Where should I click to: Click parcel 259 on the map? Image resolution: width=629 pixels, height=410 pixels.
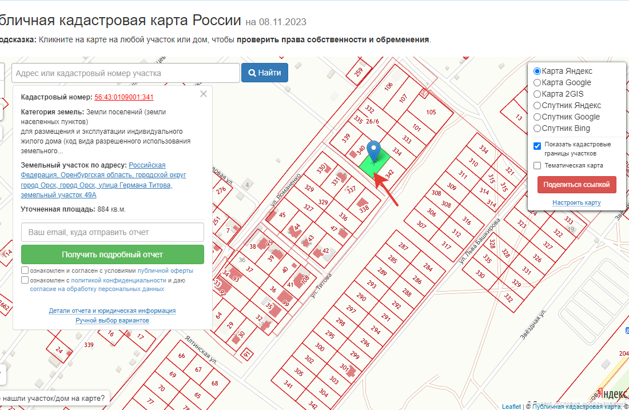pos(358,72)
